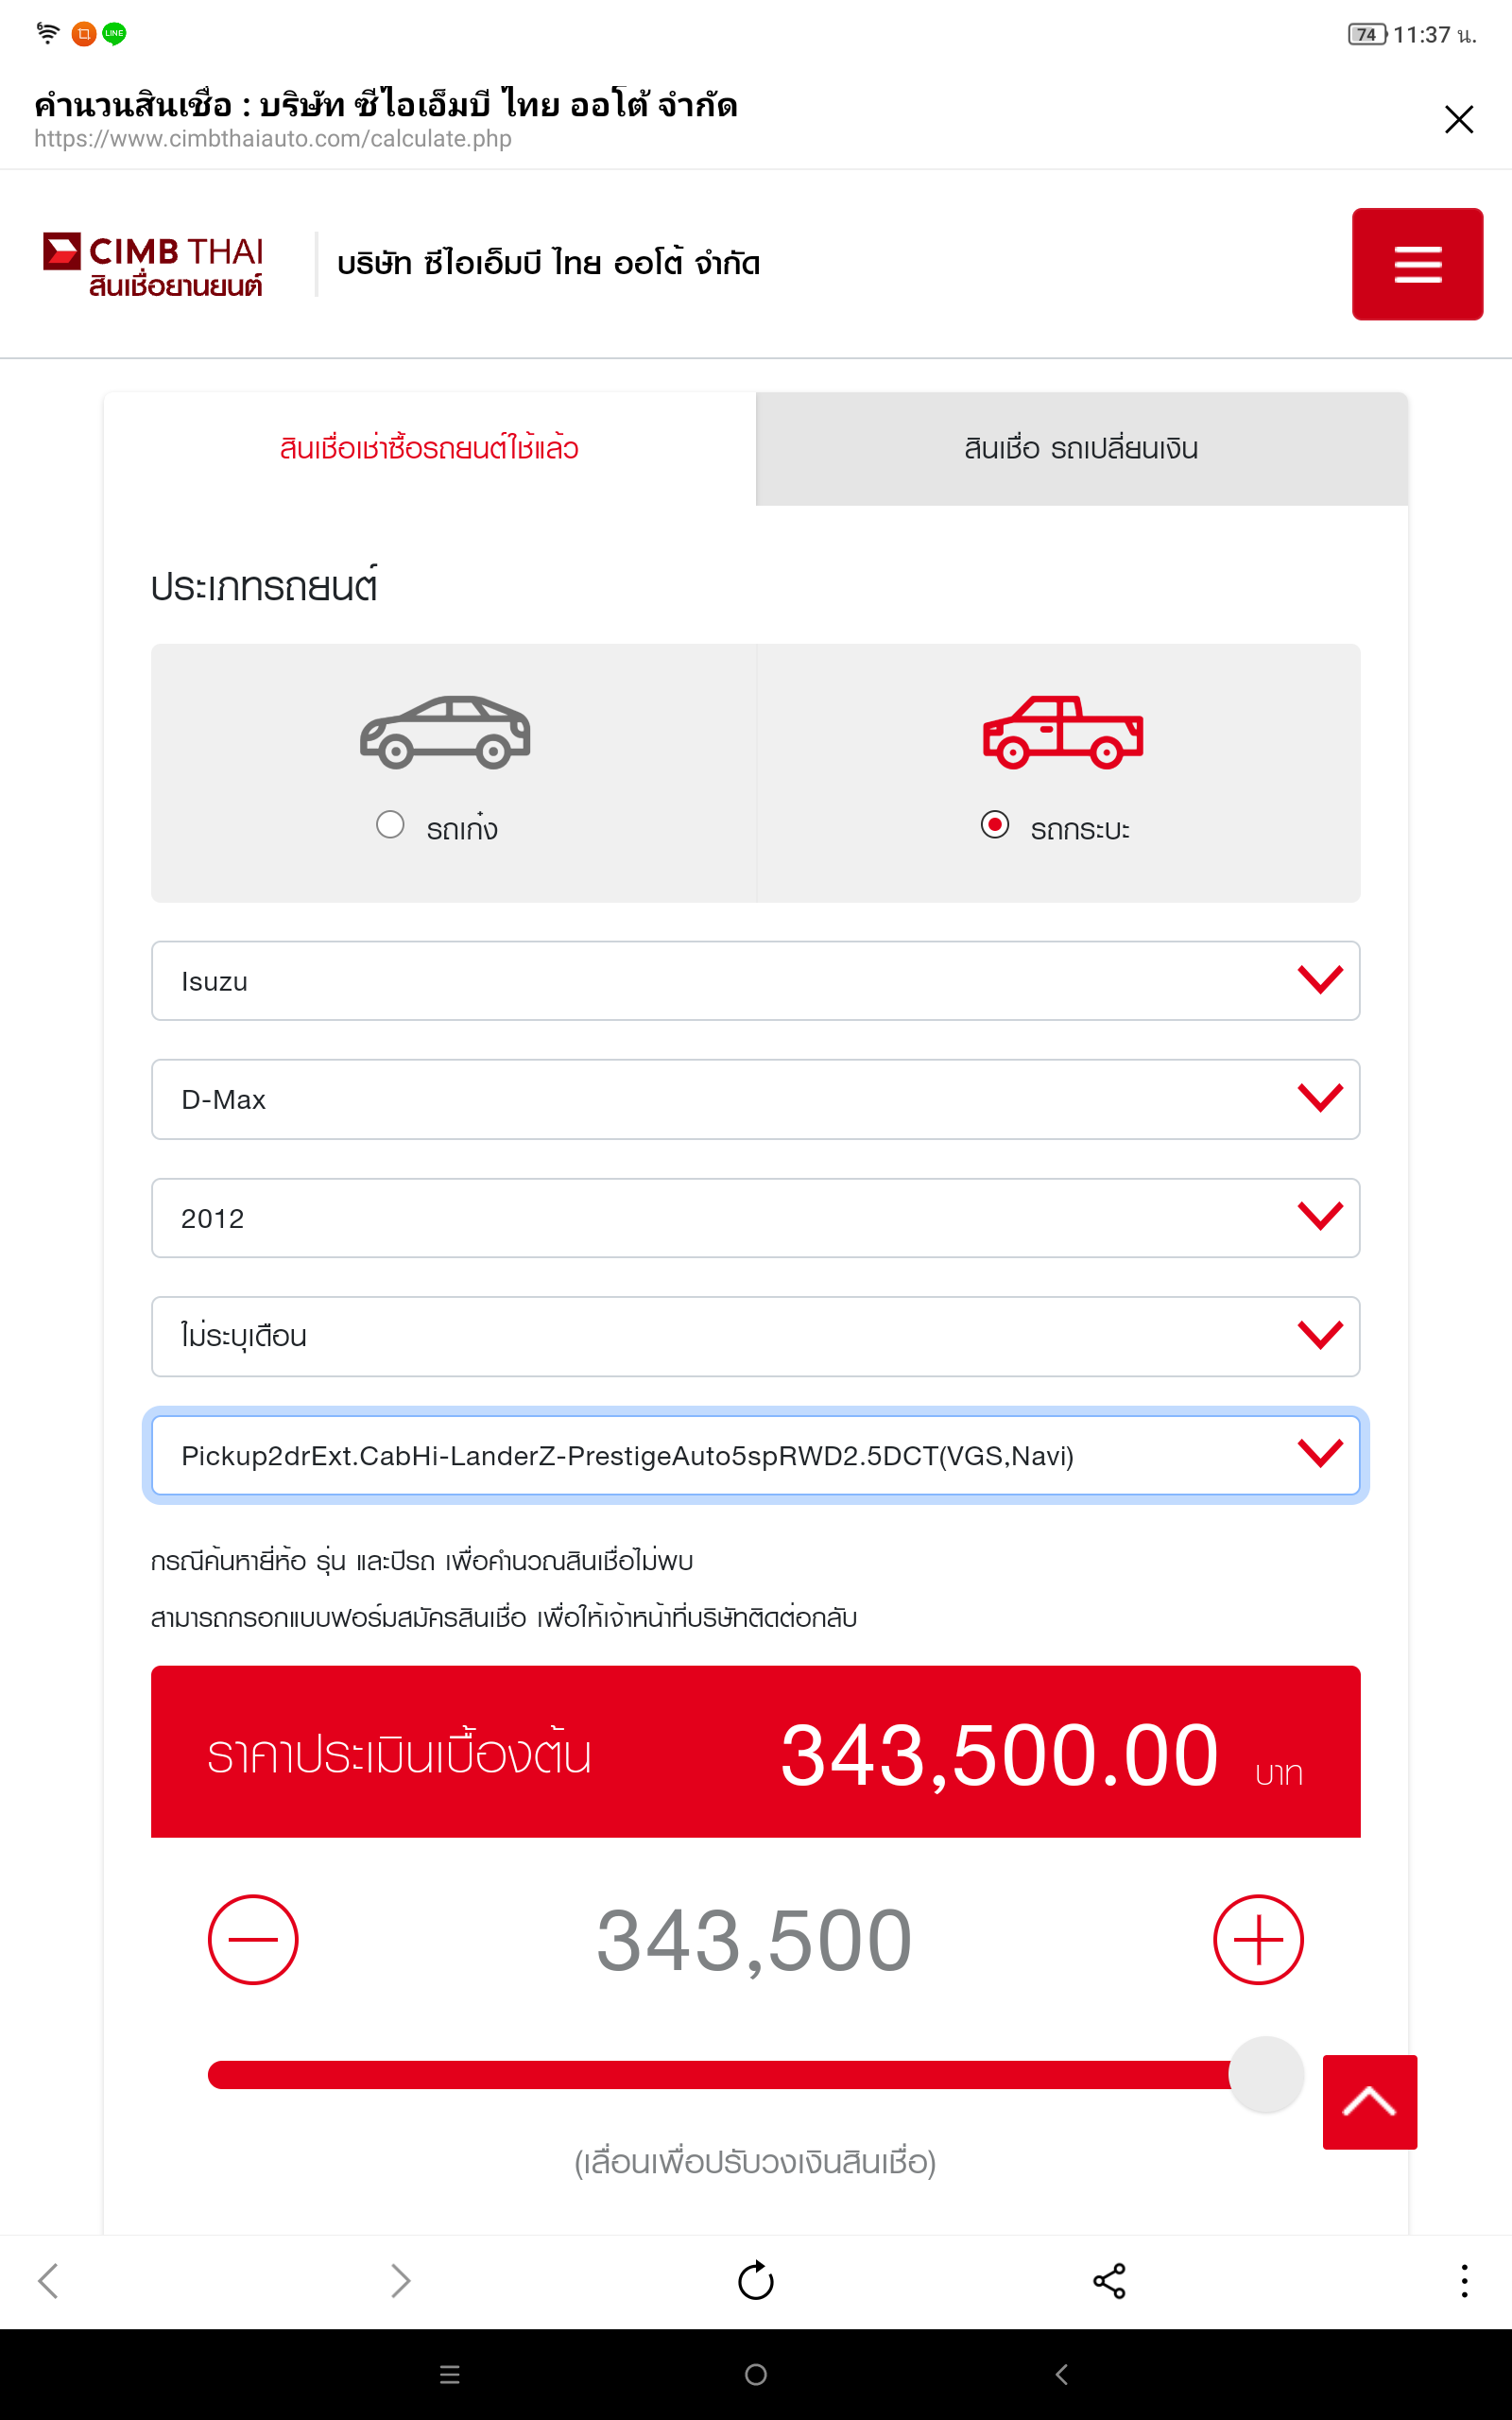Select the รถเก๋ง radio button
1512x2420 pixels.
tap(390, 825)
